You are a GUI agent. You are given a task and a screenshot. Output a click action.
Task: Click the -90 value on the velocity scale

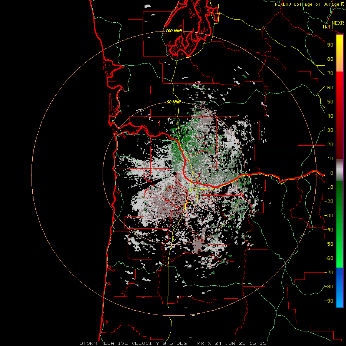point(329,301)
